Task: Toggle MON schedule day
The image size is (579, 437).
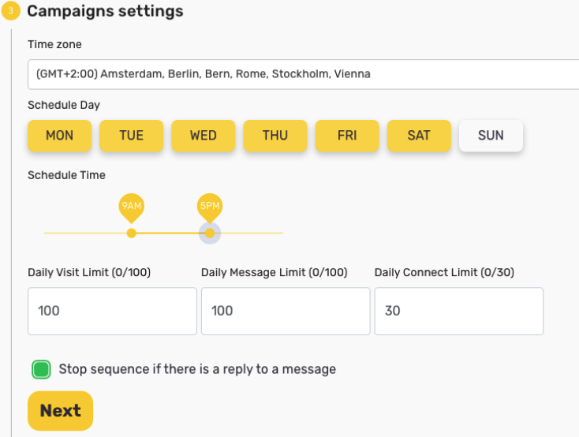Action: point(60,136)
